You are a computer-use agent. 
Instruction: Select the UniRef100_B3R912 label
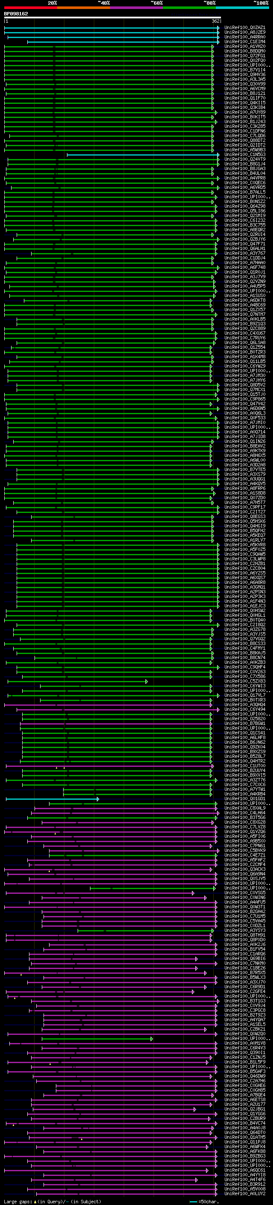[244, 1184]
